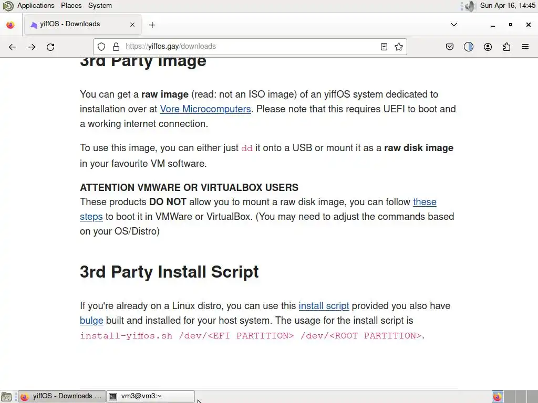Follow the Vore Microcomputers link
The width and height of the screenshot is (538, 403).
pos(205,109)
